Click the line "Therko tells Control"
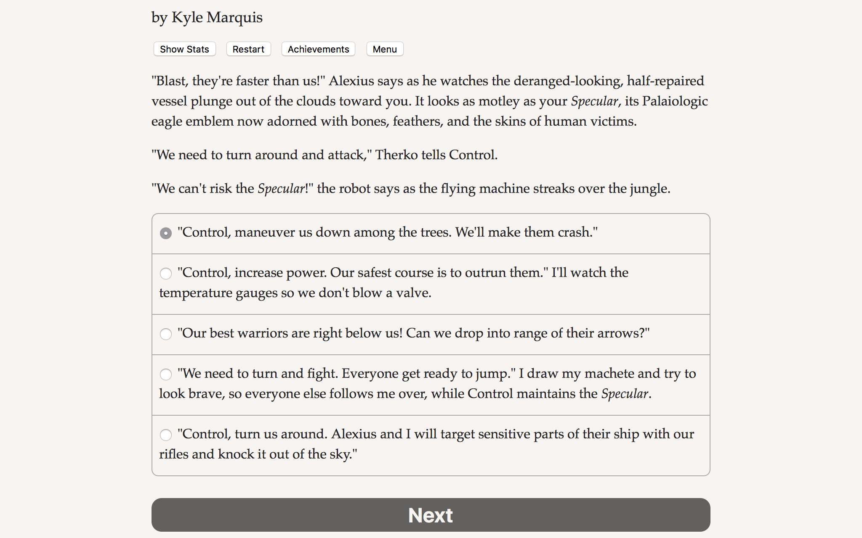Screen dimensions: 862x538 436,155
